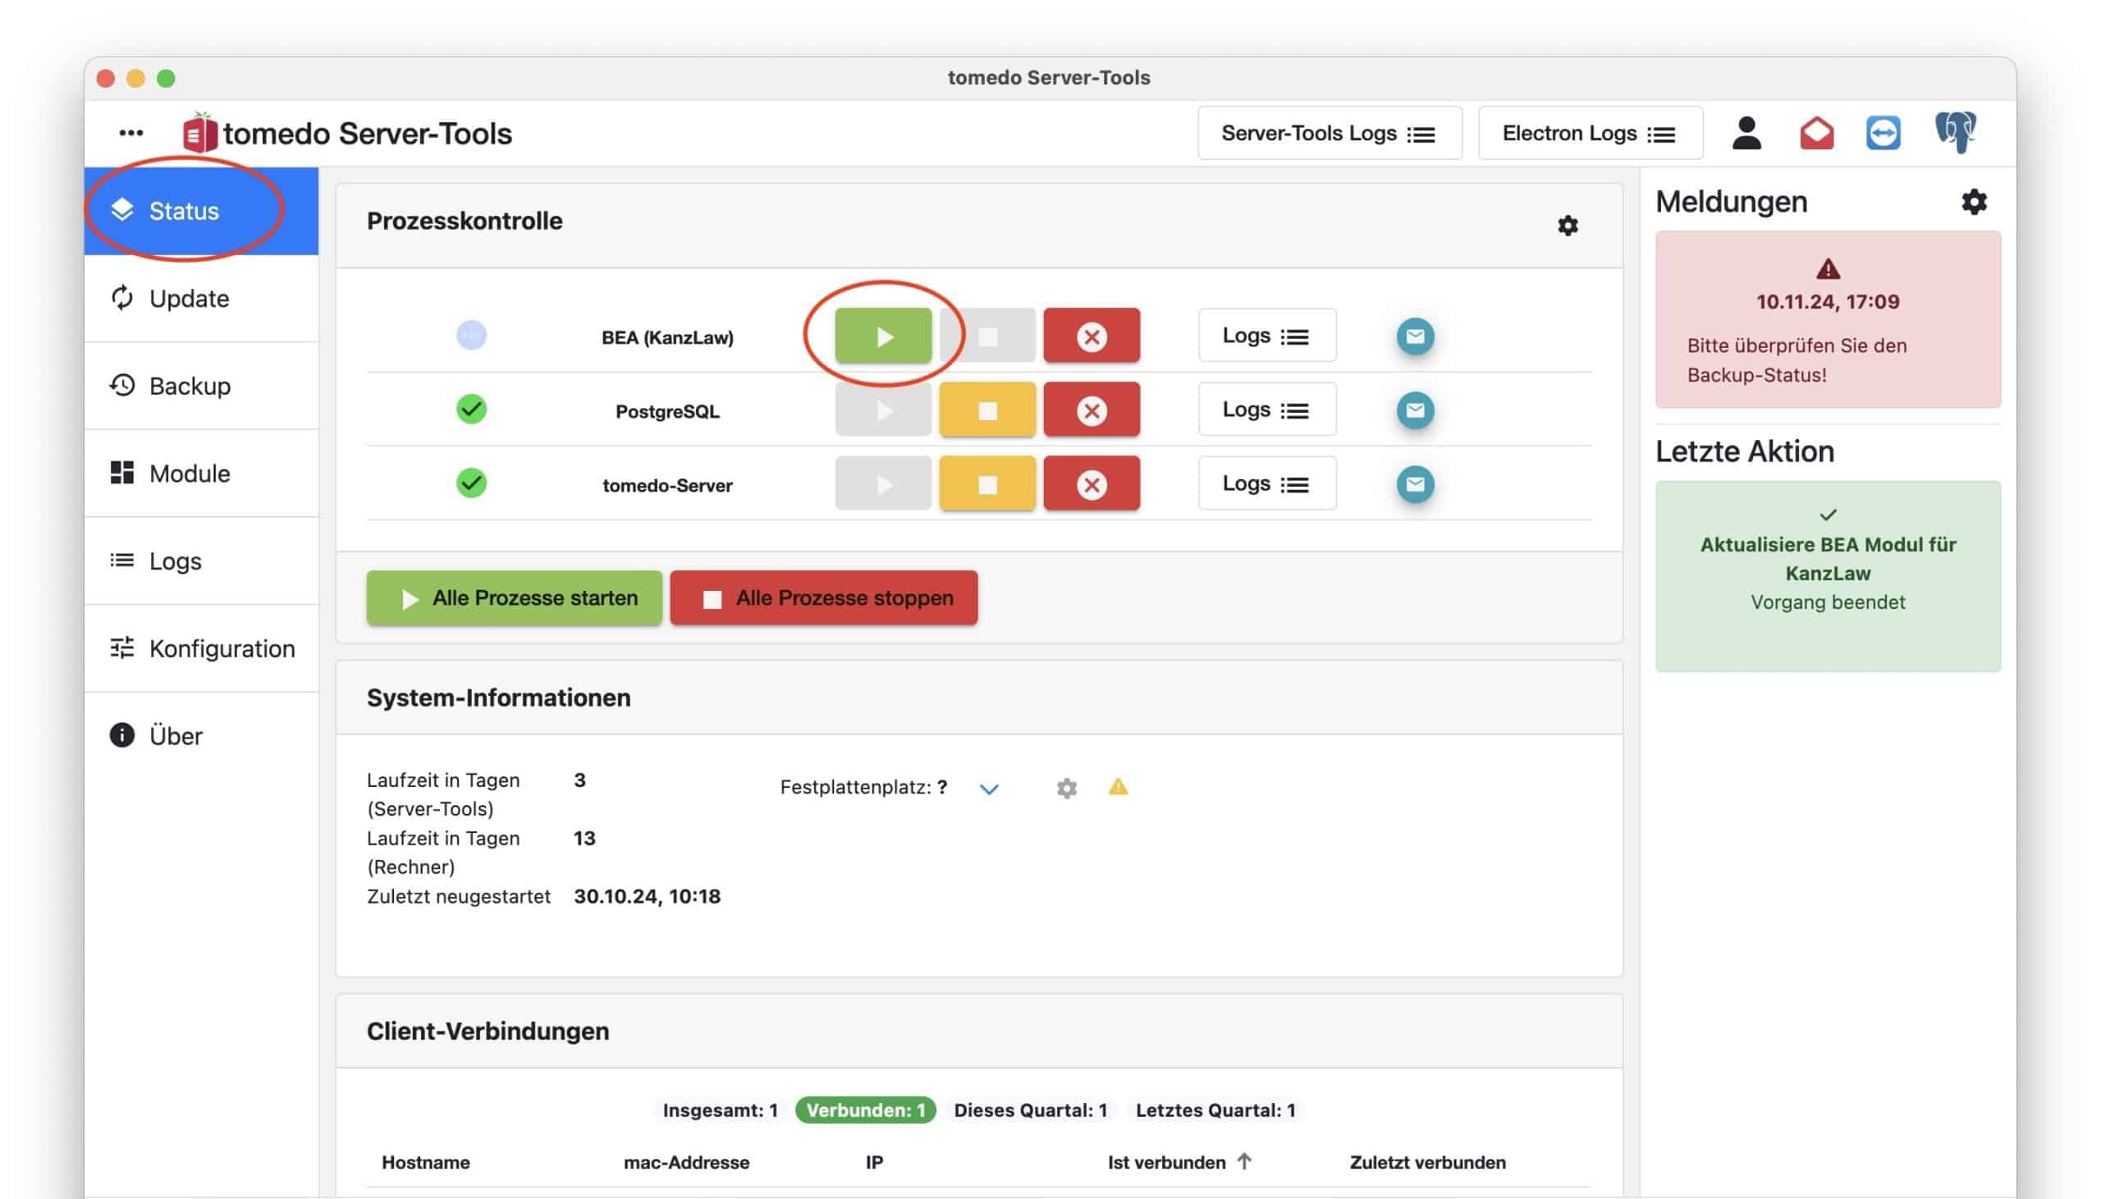Click the mail icon in BEA row
The width and height of the screenshot is (2101, 1199).
click(1414, 336)
